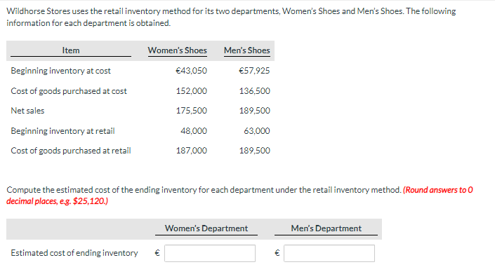
Task: Click the 'Men's Department' answer header
Action: (326, 228)
